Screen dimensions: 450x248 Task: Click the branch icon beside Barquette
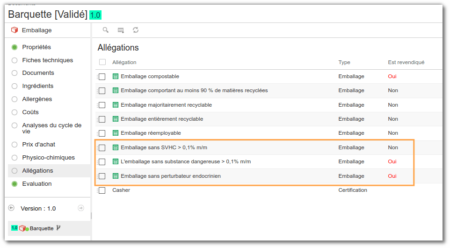coord(58,228)
